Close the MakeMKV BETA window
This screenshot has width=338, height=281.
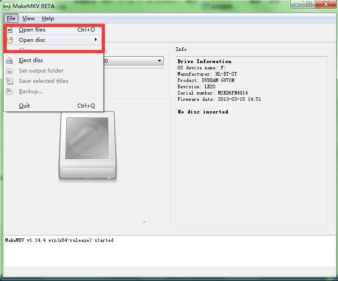pos(326,5)
